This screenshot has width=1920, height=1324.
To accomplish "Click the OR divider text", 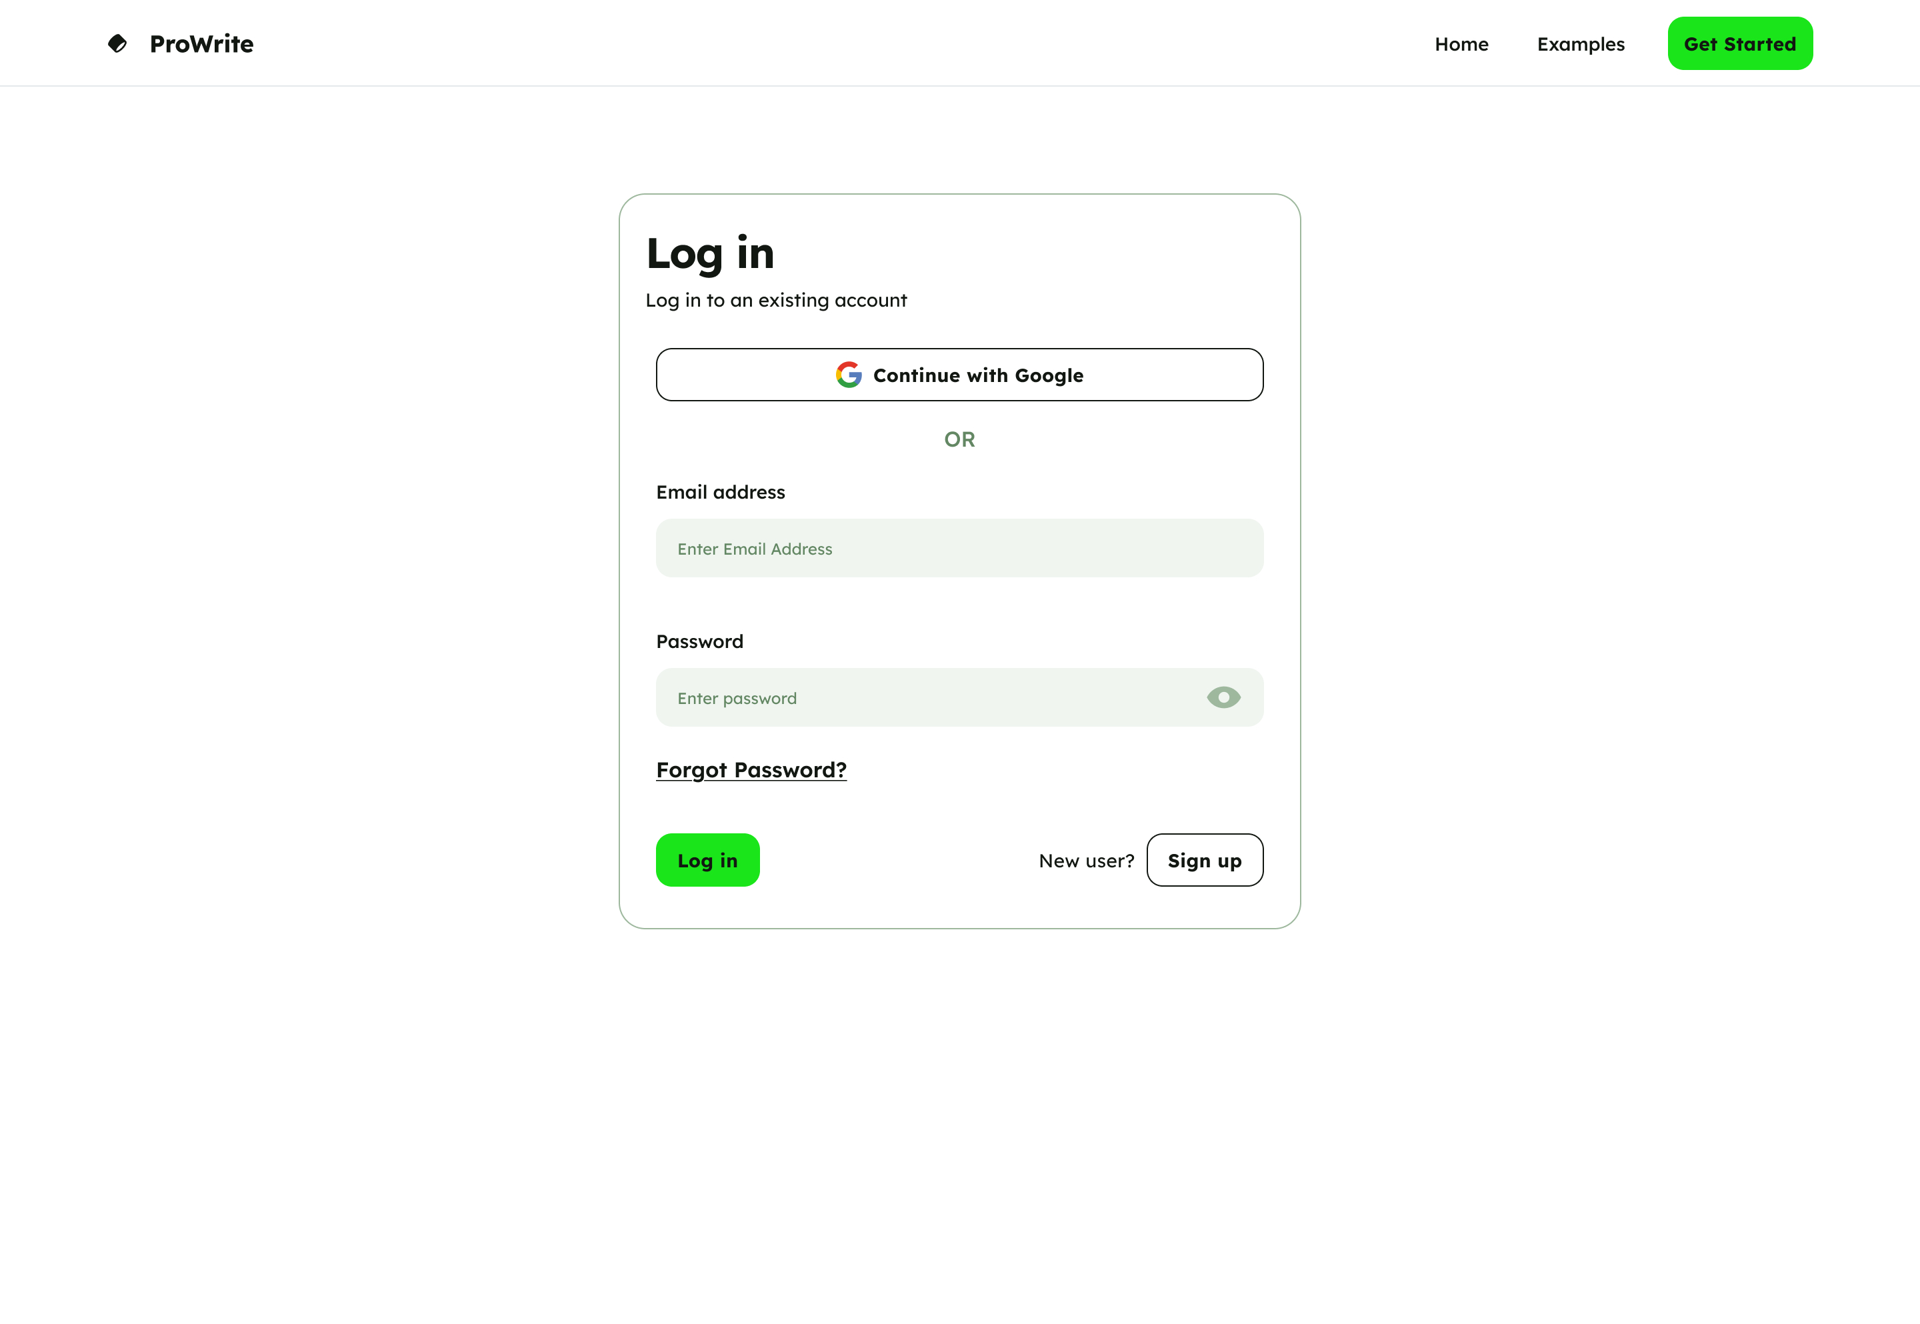I will (959, 440).
